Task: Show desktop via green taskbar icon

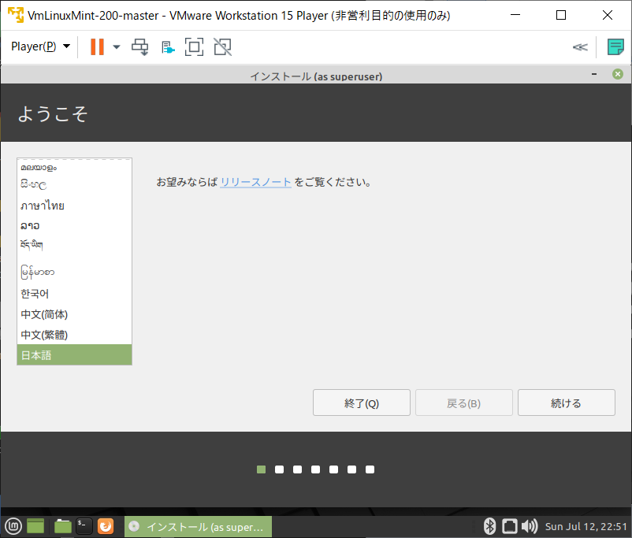Action: [x=35, y=526]
